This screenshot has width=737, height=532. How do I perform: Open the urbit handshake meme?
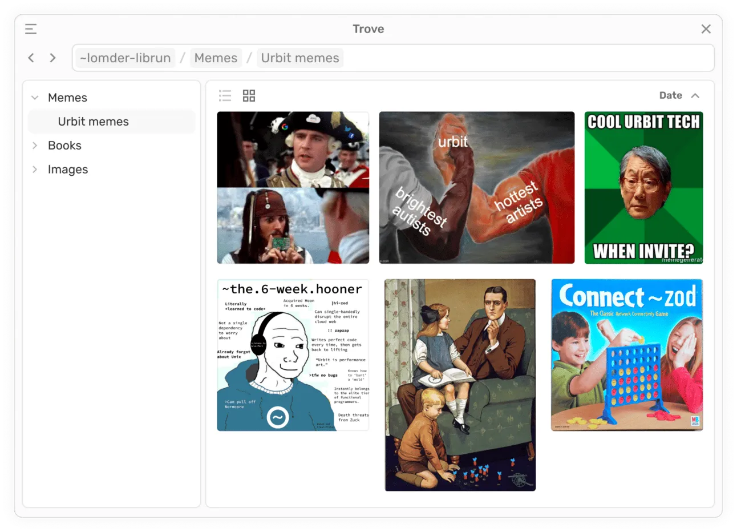(476, 187)
